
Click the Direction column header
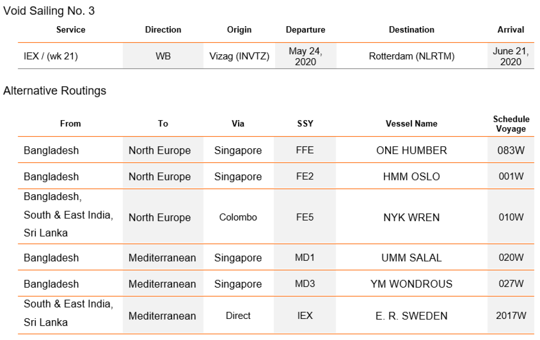(x=163, y=30)
